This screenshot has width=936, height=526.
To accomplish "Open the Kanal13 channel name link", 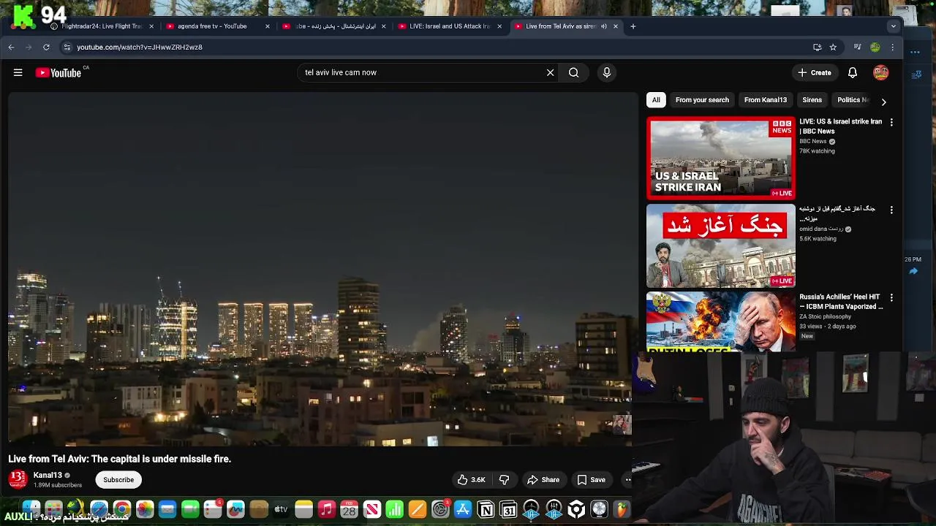I will [48, 475].
